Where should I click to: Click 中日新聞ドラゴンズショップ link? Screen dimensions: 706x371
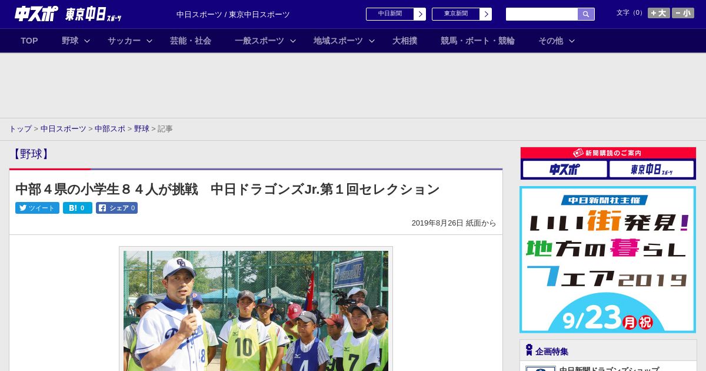[x=609, y=369]
